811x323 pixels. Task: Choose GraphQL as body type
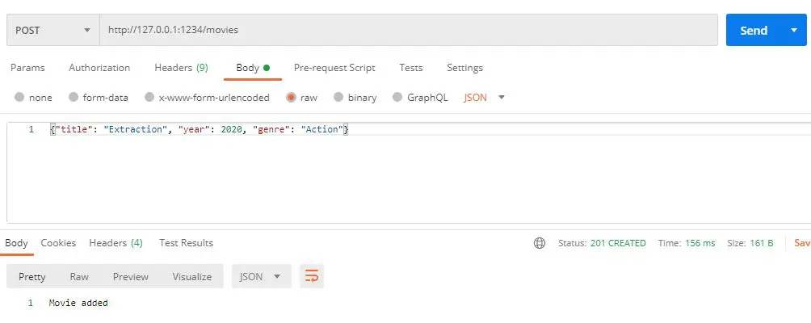point(397,98)
